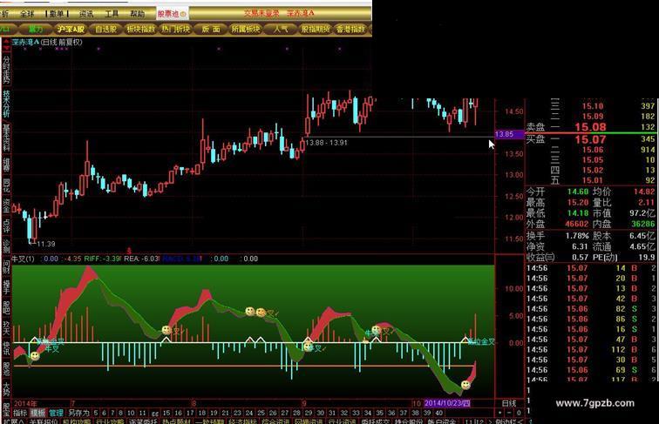Open the 委托成交 bottom tab
Screen dimensions: 659x424
pyautogui.click(x=375, y=421)
